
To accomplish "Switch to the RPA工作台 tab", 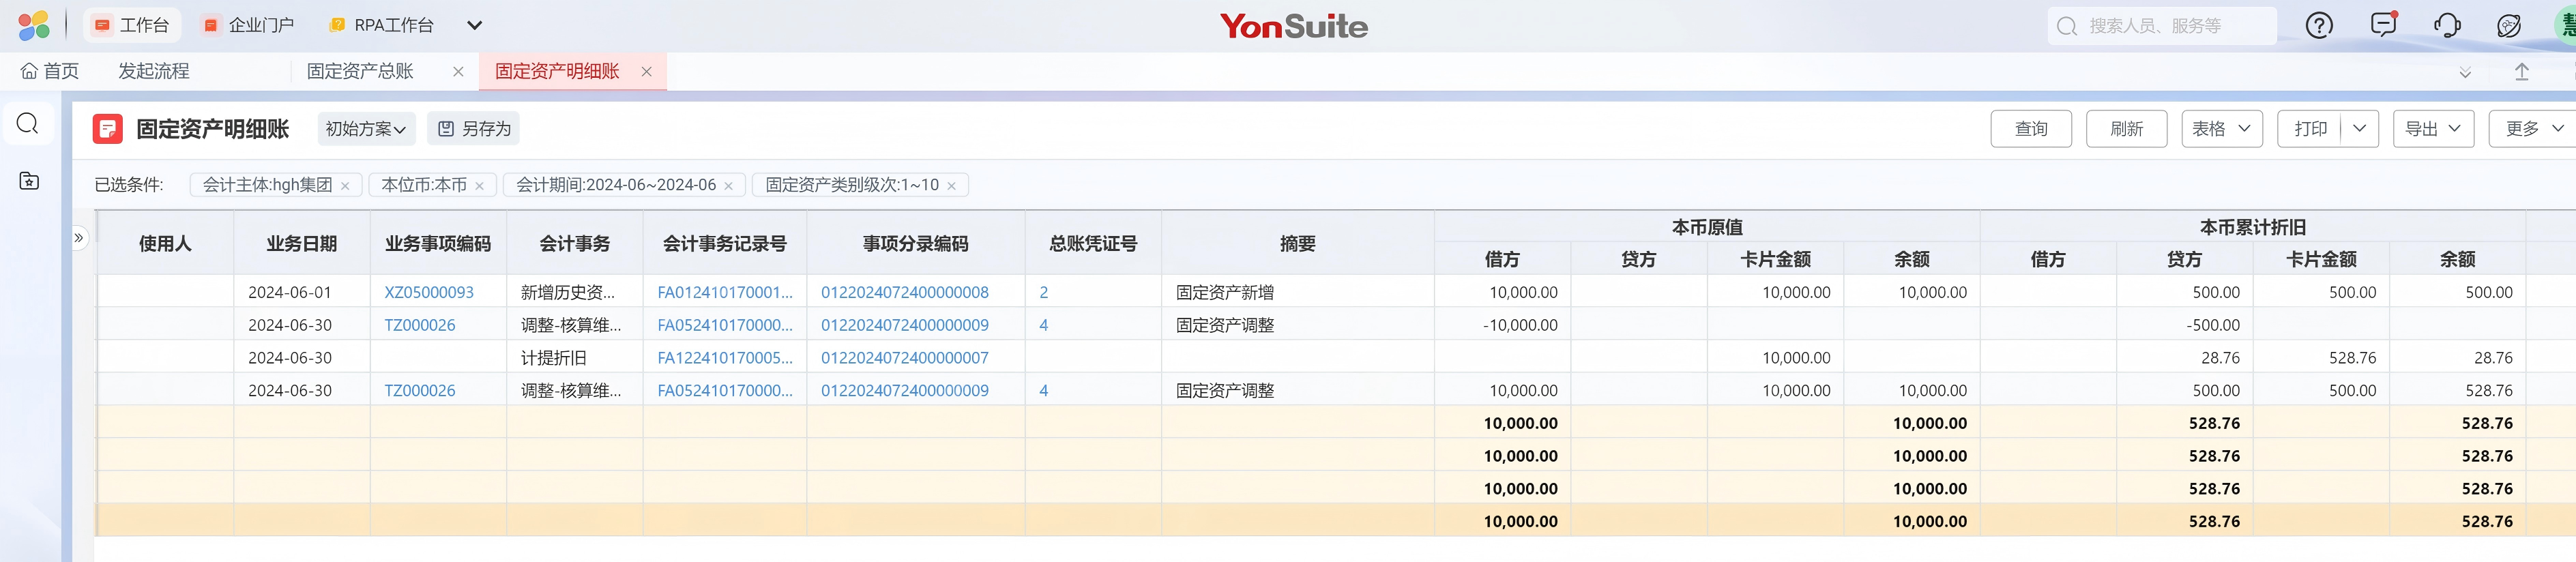I will (x=382, y=26).
